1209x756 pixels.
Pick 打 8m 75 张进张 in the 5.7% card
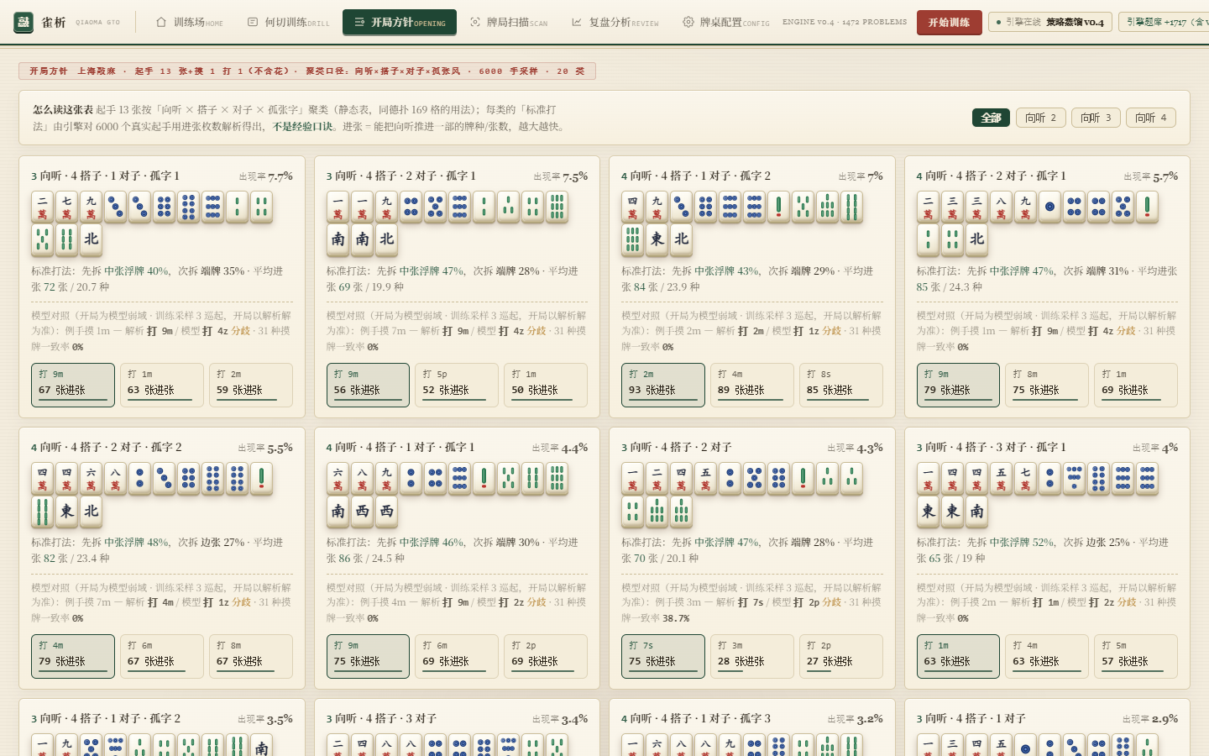click(1047, 384)
